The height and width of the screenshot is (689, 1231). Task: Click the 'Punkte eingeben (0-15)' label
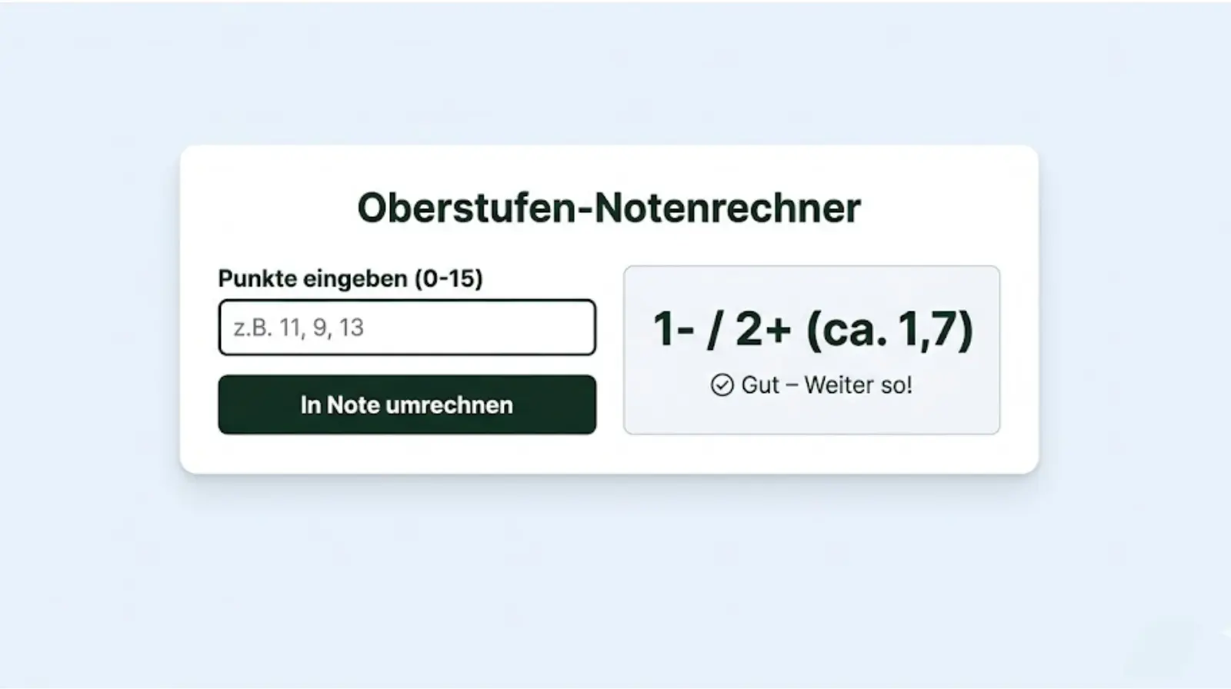click(351, 279)
